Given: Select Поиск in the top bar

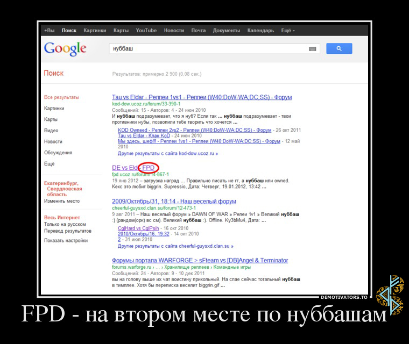Looking at the screenshot, I should [x=69, y=31].
